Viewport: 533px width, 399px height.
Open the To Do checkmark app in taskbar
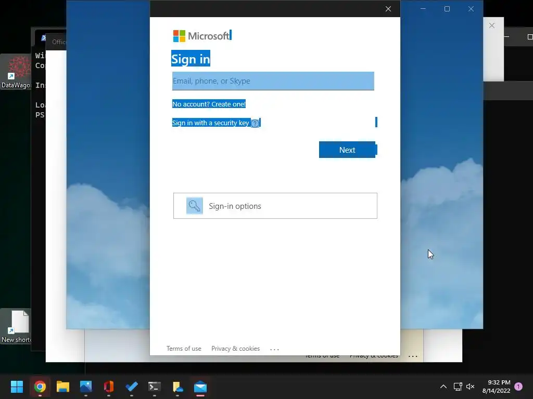tap(132, 387)
